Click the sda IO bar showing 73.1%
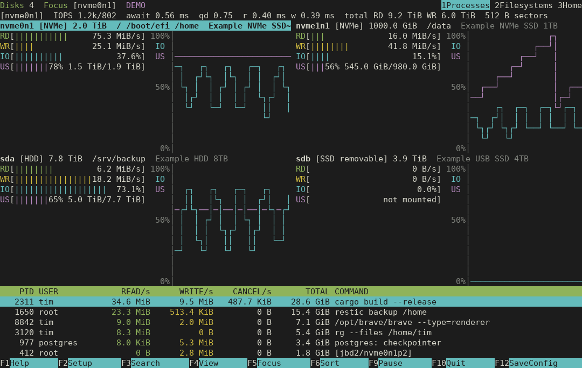The image size is (582, 368). [73, 189]
